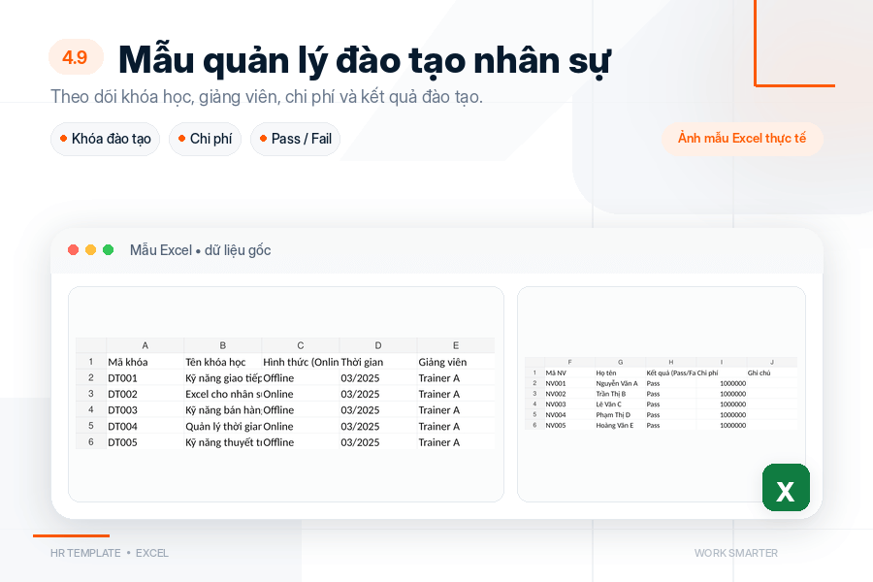Select cell DT004
Image resolution: width=873 pixels, height=582 pixels.
click(x=145, y=427)
